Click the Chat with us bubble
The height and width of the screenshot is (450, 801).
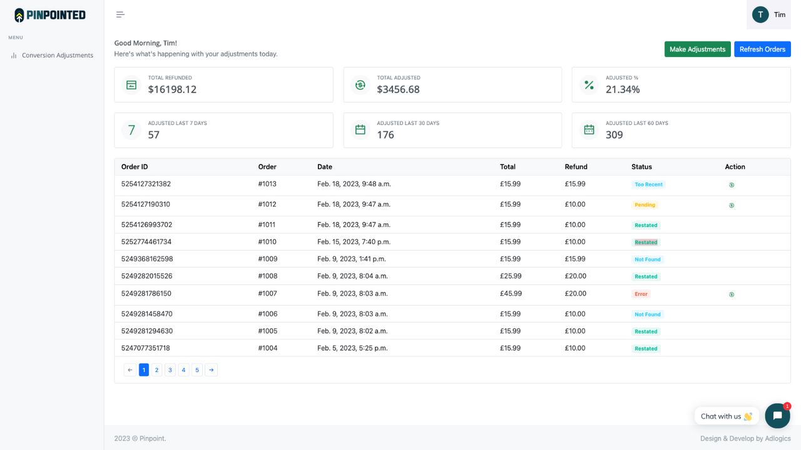pos(726,416)
